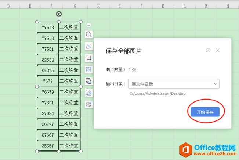Viewport: 239px width, 160px height.
Task: Activate the crop tool icon
Action: (88, 58)
